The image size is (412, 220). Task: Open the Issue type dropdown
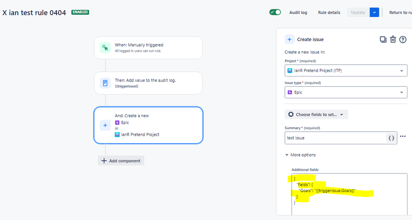346,92
